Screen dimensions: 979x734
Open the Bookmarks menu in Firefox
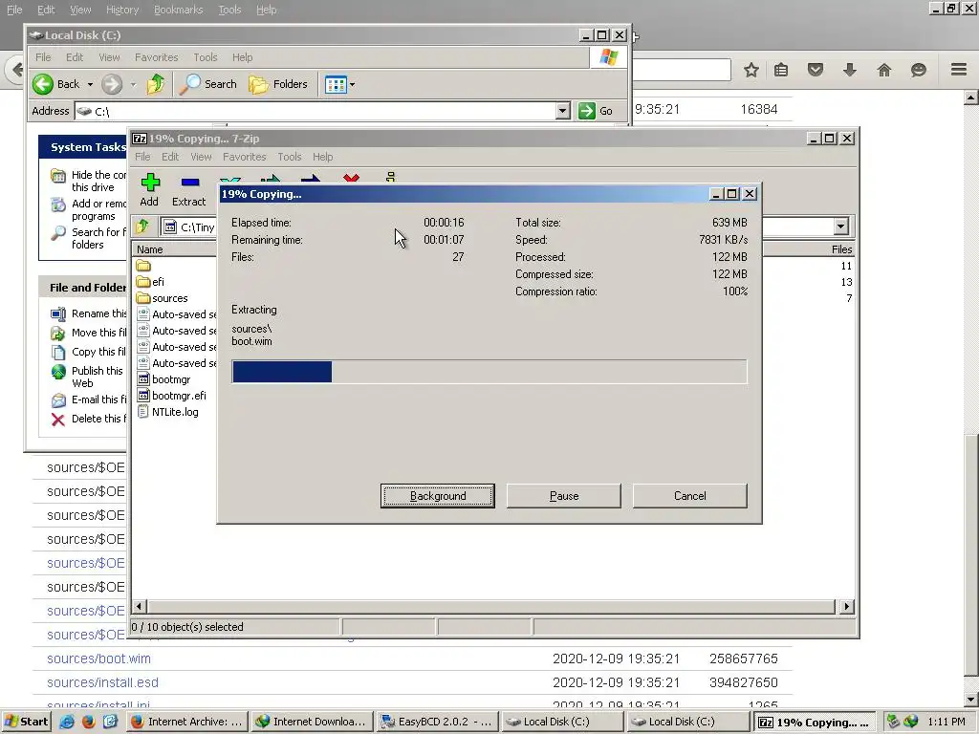coord(179,10)
